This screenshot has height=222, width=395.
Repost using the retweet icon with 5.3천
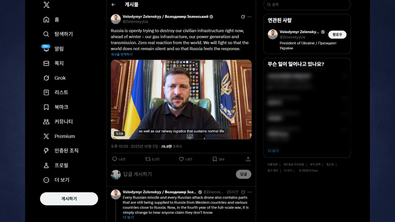[x=152, y=159]
